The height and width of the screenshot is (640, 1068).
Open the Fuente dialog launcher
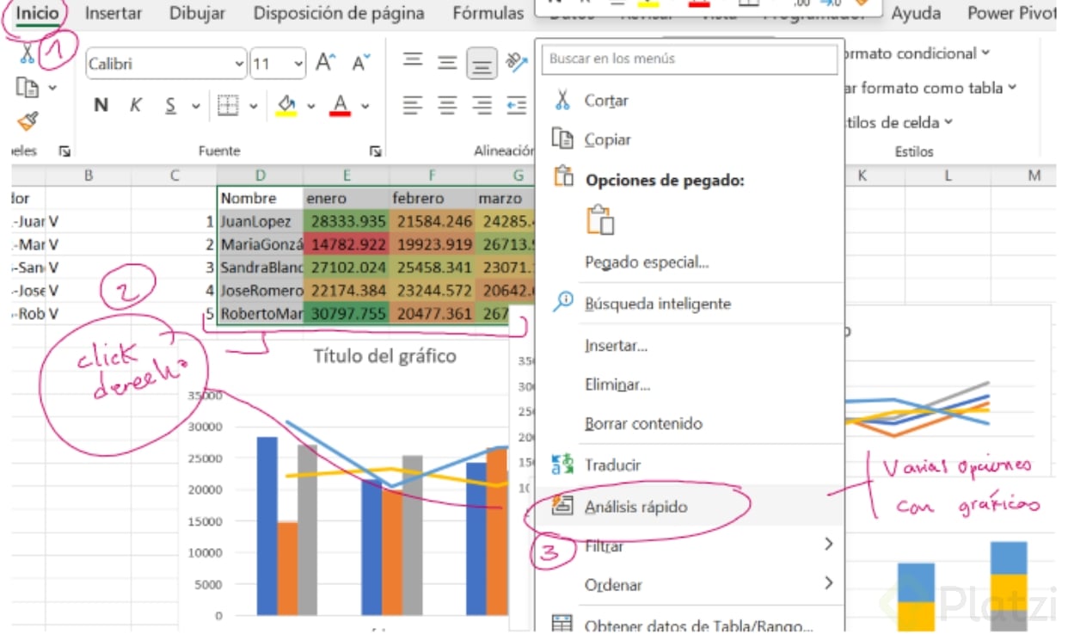tap(375, 151)
